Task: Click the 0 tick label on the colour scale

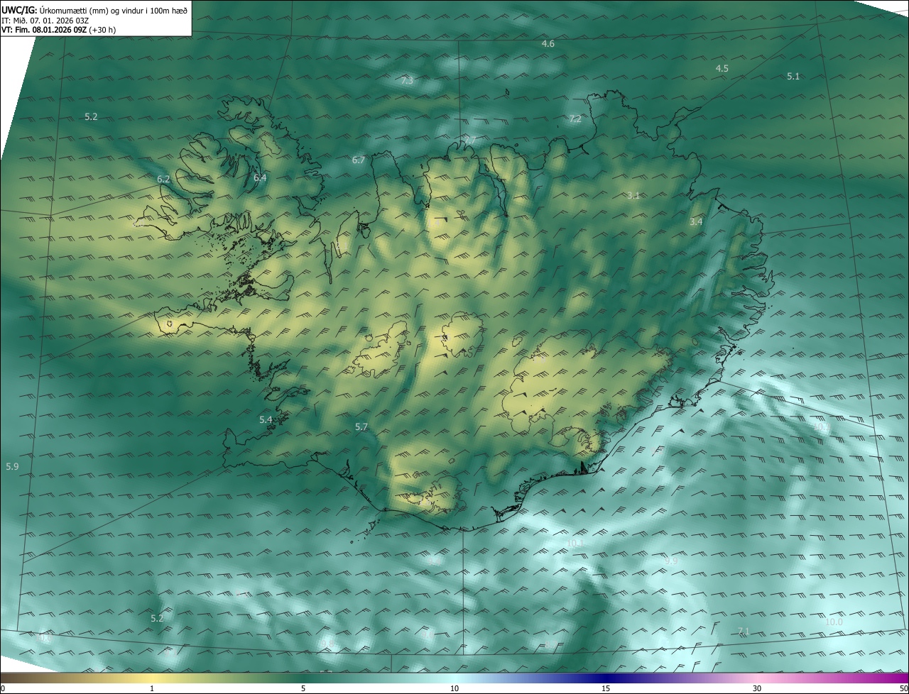Action: click(x=3, y=689)
